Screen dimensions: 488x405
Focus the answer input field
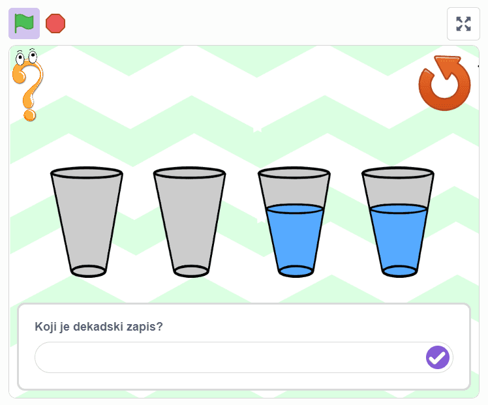[x=230, y=357]
